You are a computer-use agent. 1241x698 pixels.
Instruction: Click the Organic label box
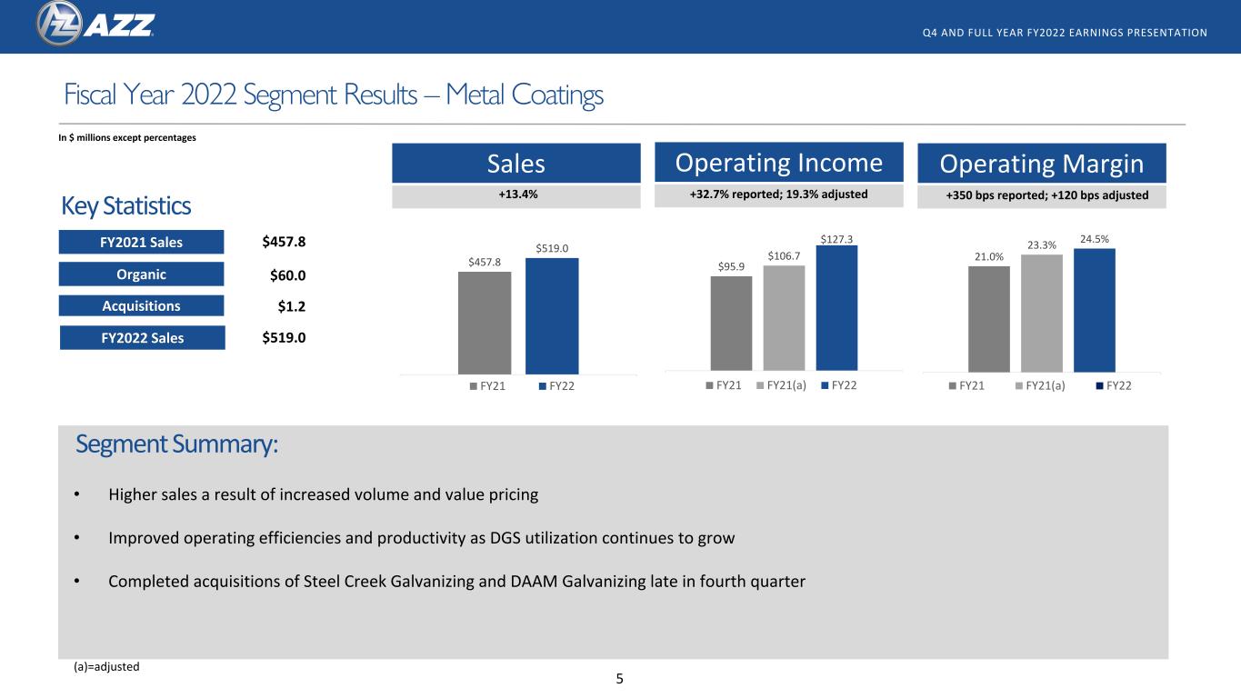141,274
